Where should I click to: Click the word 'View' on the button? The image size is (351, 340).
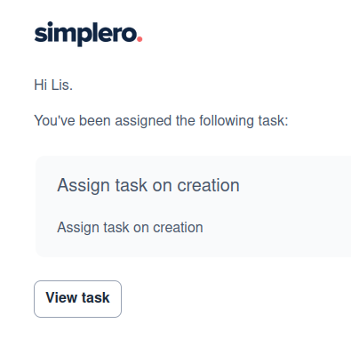click(x=61, y=297)
